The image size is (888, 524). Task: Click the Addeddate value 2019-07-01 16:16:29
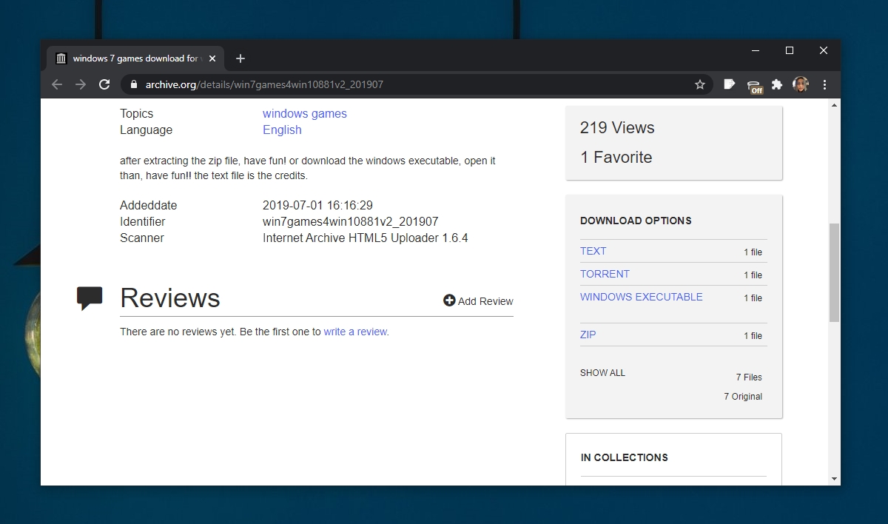point(317,205)
